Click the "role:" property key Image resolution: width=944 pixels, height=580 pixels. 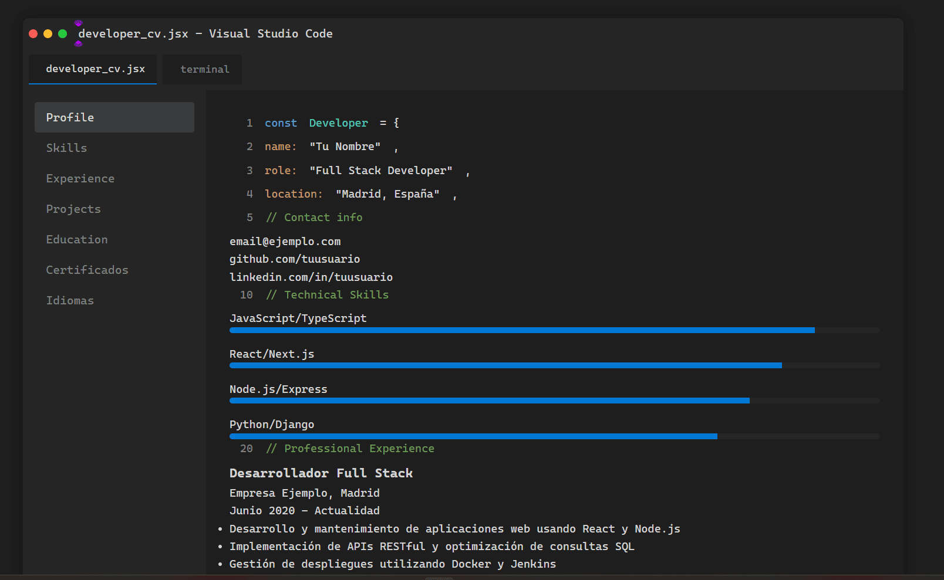coord(281,171)
